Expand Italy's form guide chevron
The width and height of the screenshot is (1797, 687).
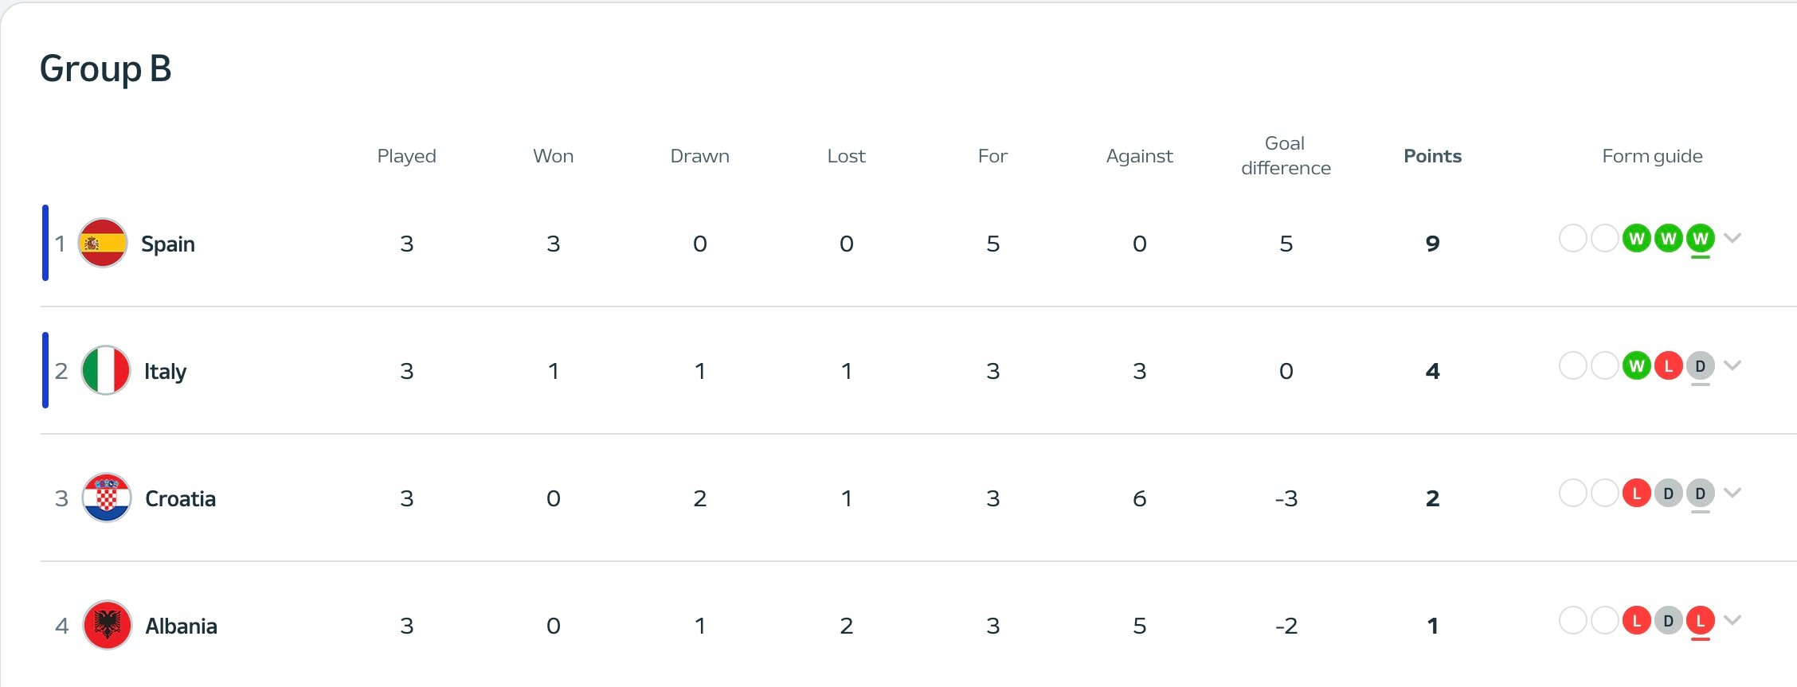point(1732,365)
